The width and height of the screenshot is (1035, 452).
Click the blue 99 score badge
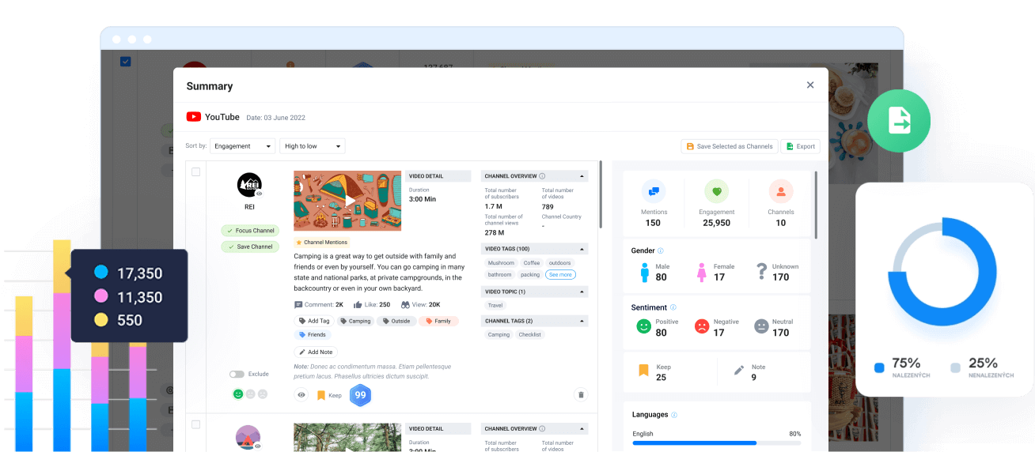point(360,394)
